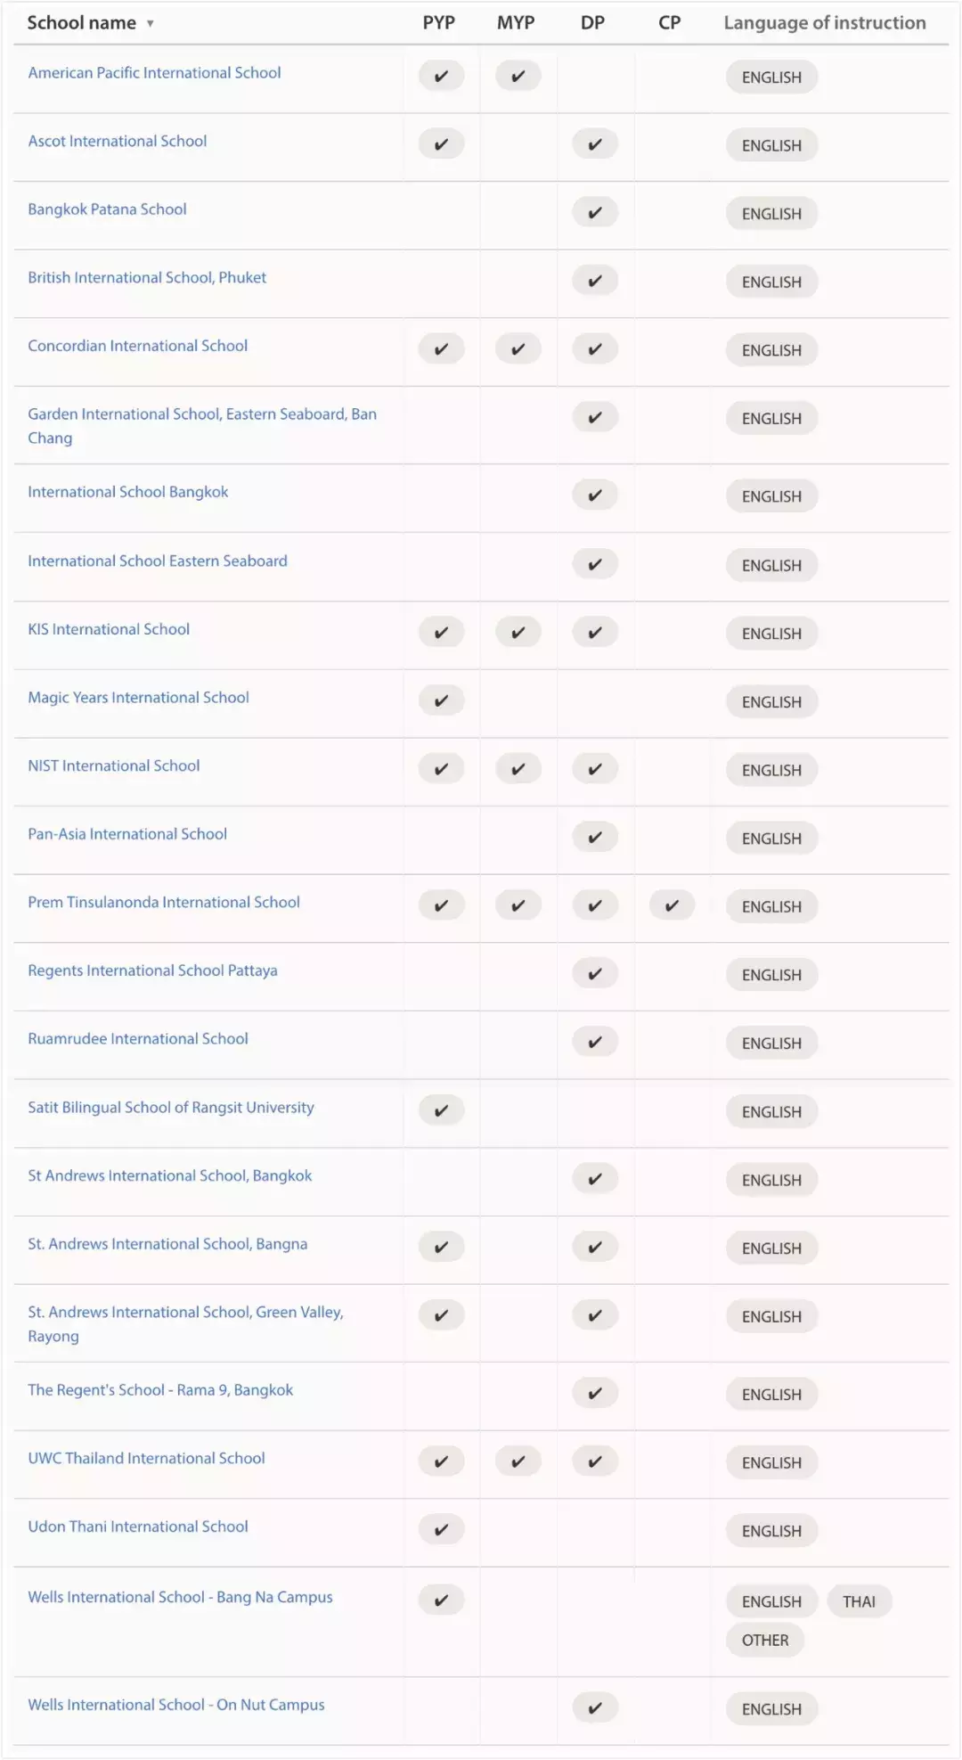Sort by School name dropdown arrow
The height and width of the screenshot is (1760, 962).
151,24
